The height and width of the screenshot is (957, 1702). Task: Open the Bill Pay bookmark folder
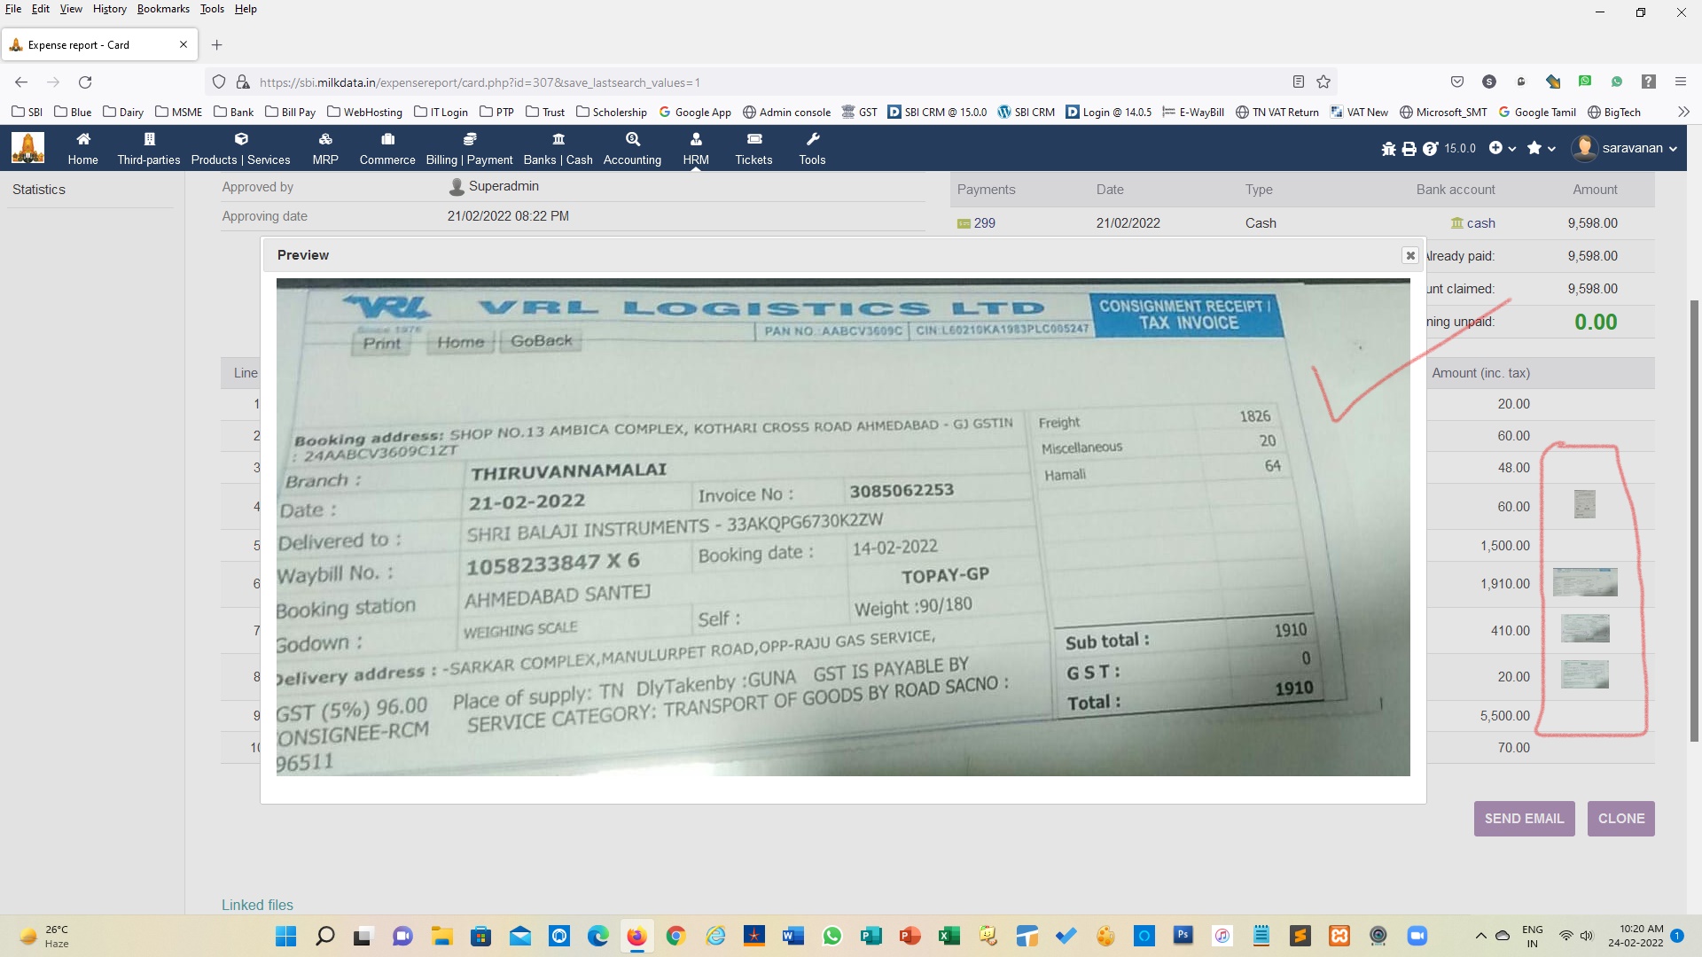click(290, 113)
